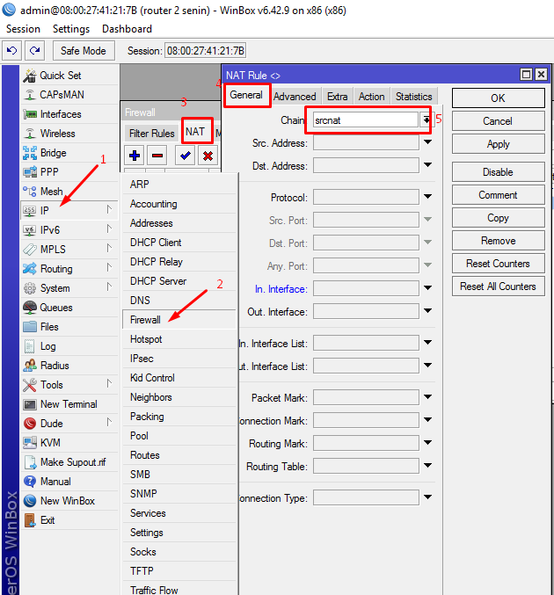This screenshot has height=595, width=554.
Task: Click the OK button
Action: click(x=499, y=98)
